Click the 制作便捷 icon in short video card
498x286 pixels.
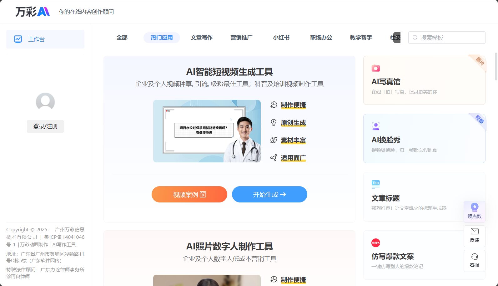pyautogui.click(x=274, y=105)
